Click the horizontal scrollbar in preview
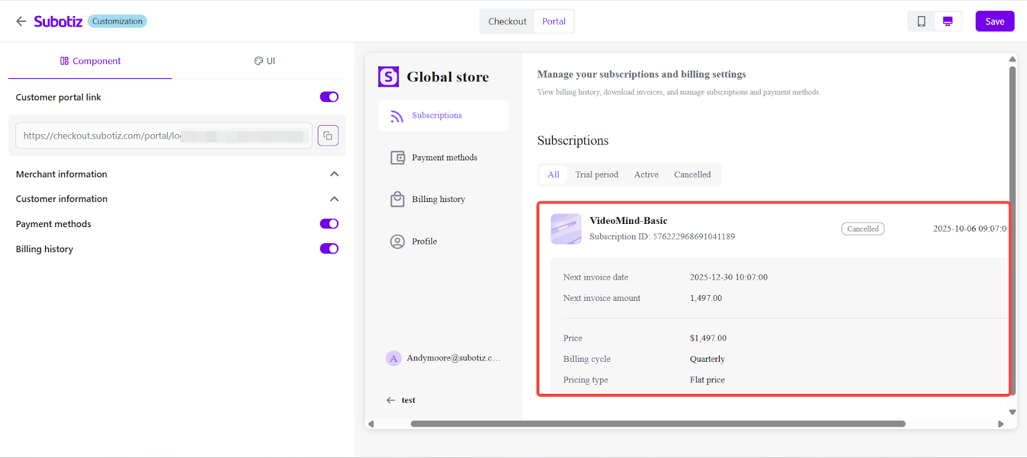This screenshot has width=1027, height=458. [x=657, y=424]
